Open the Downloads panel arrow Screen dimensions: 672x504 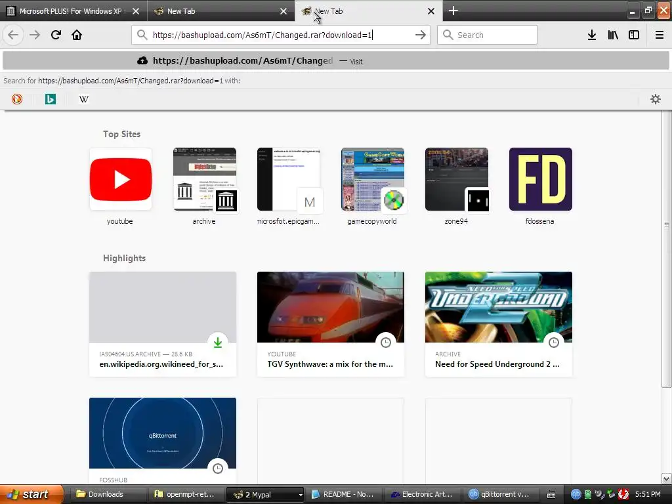(592, 35)
